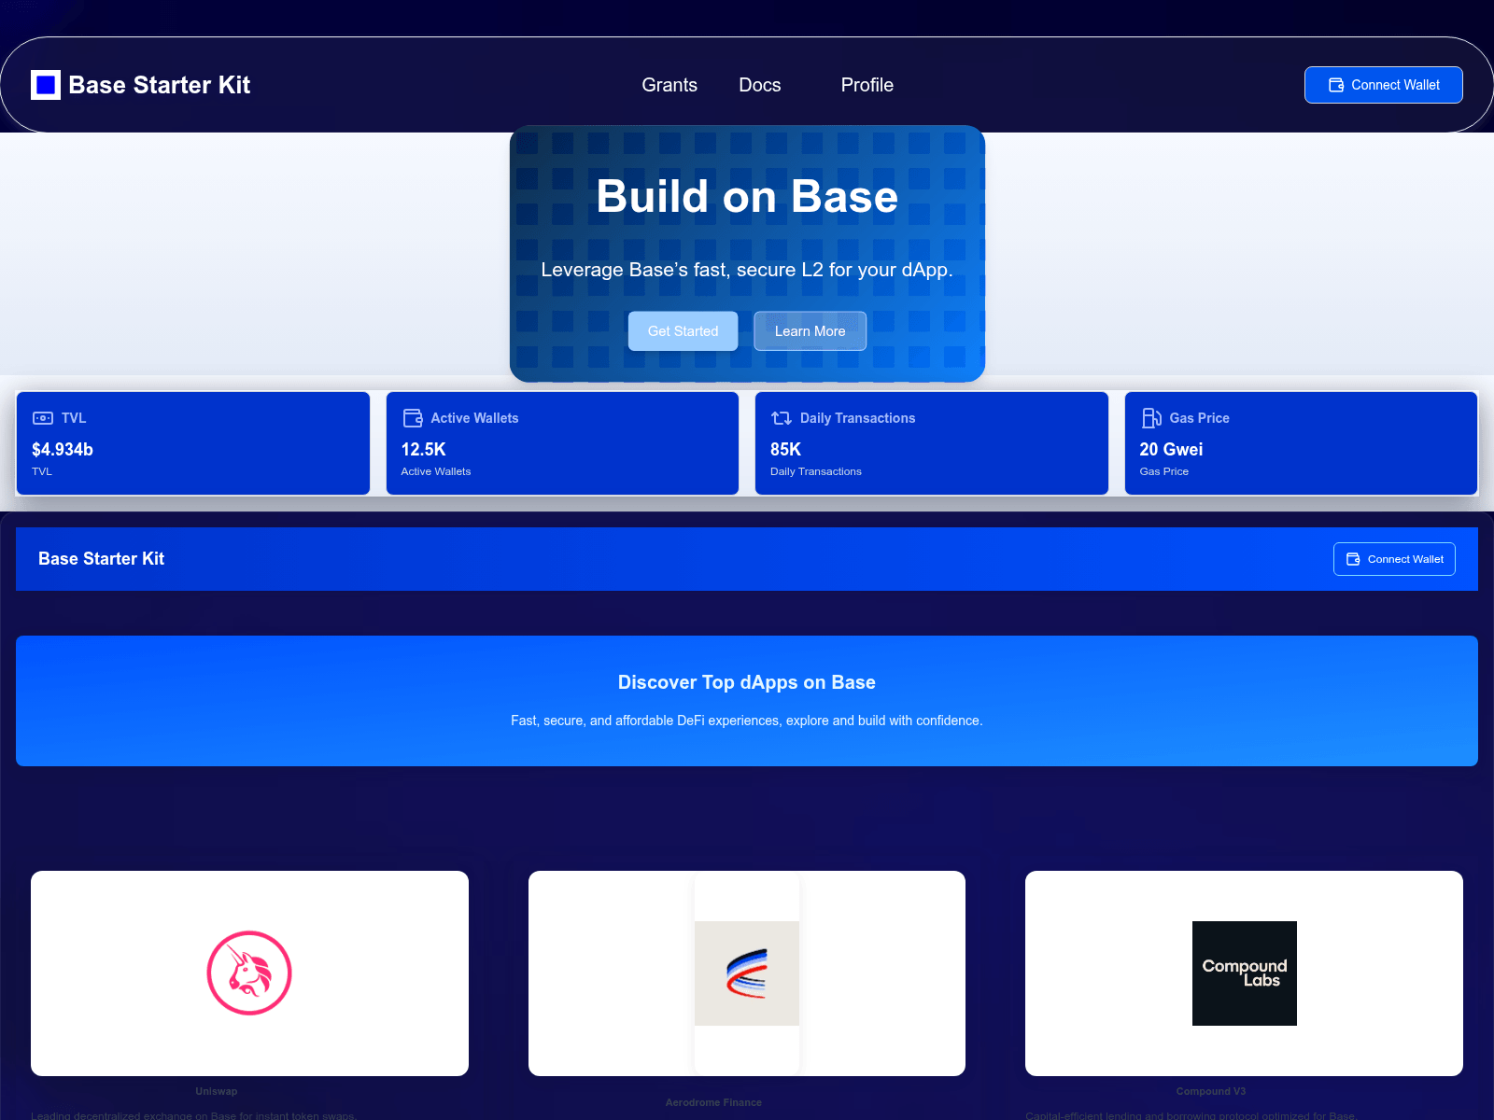Go to the Profile nav item
This screenshot has width=1494, height=1120.
point(867,85)
